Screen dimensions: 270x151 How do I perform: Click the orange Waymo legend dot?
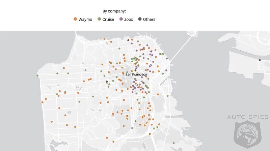pos(75,19)
